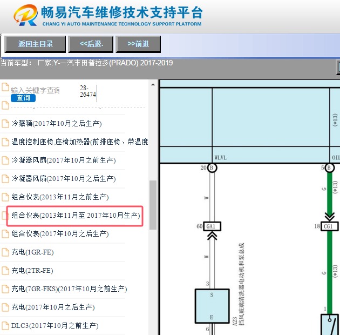Open 组合仪表(2017年10月之后生产)
Image resolution: width=340 pixels, height=335 pixels.
pos(60,234)
